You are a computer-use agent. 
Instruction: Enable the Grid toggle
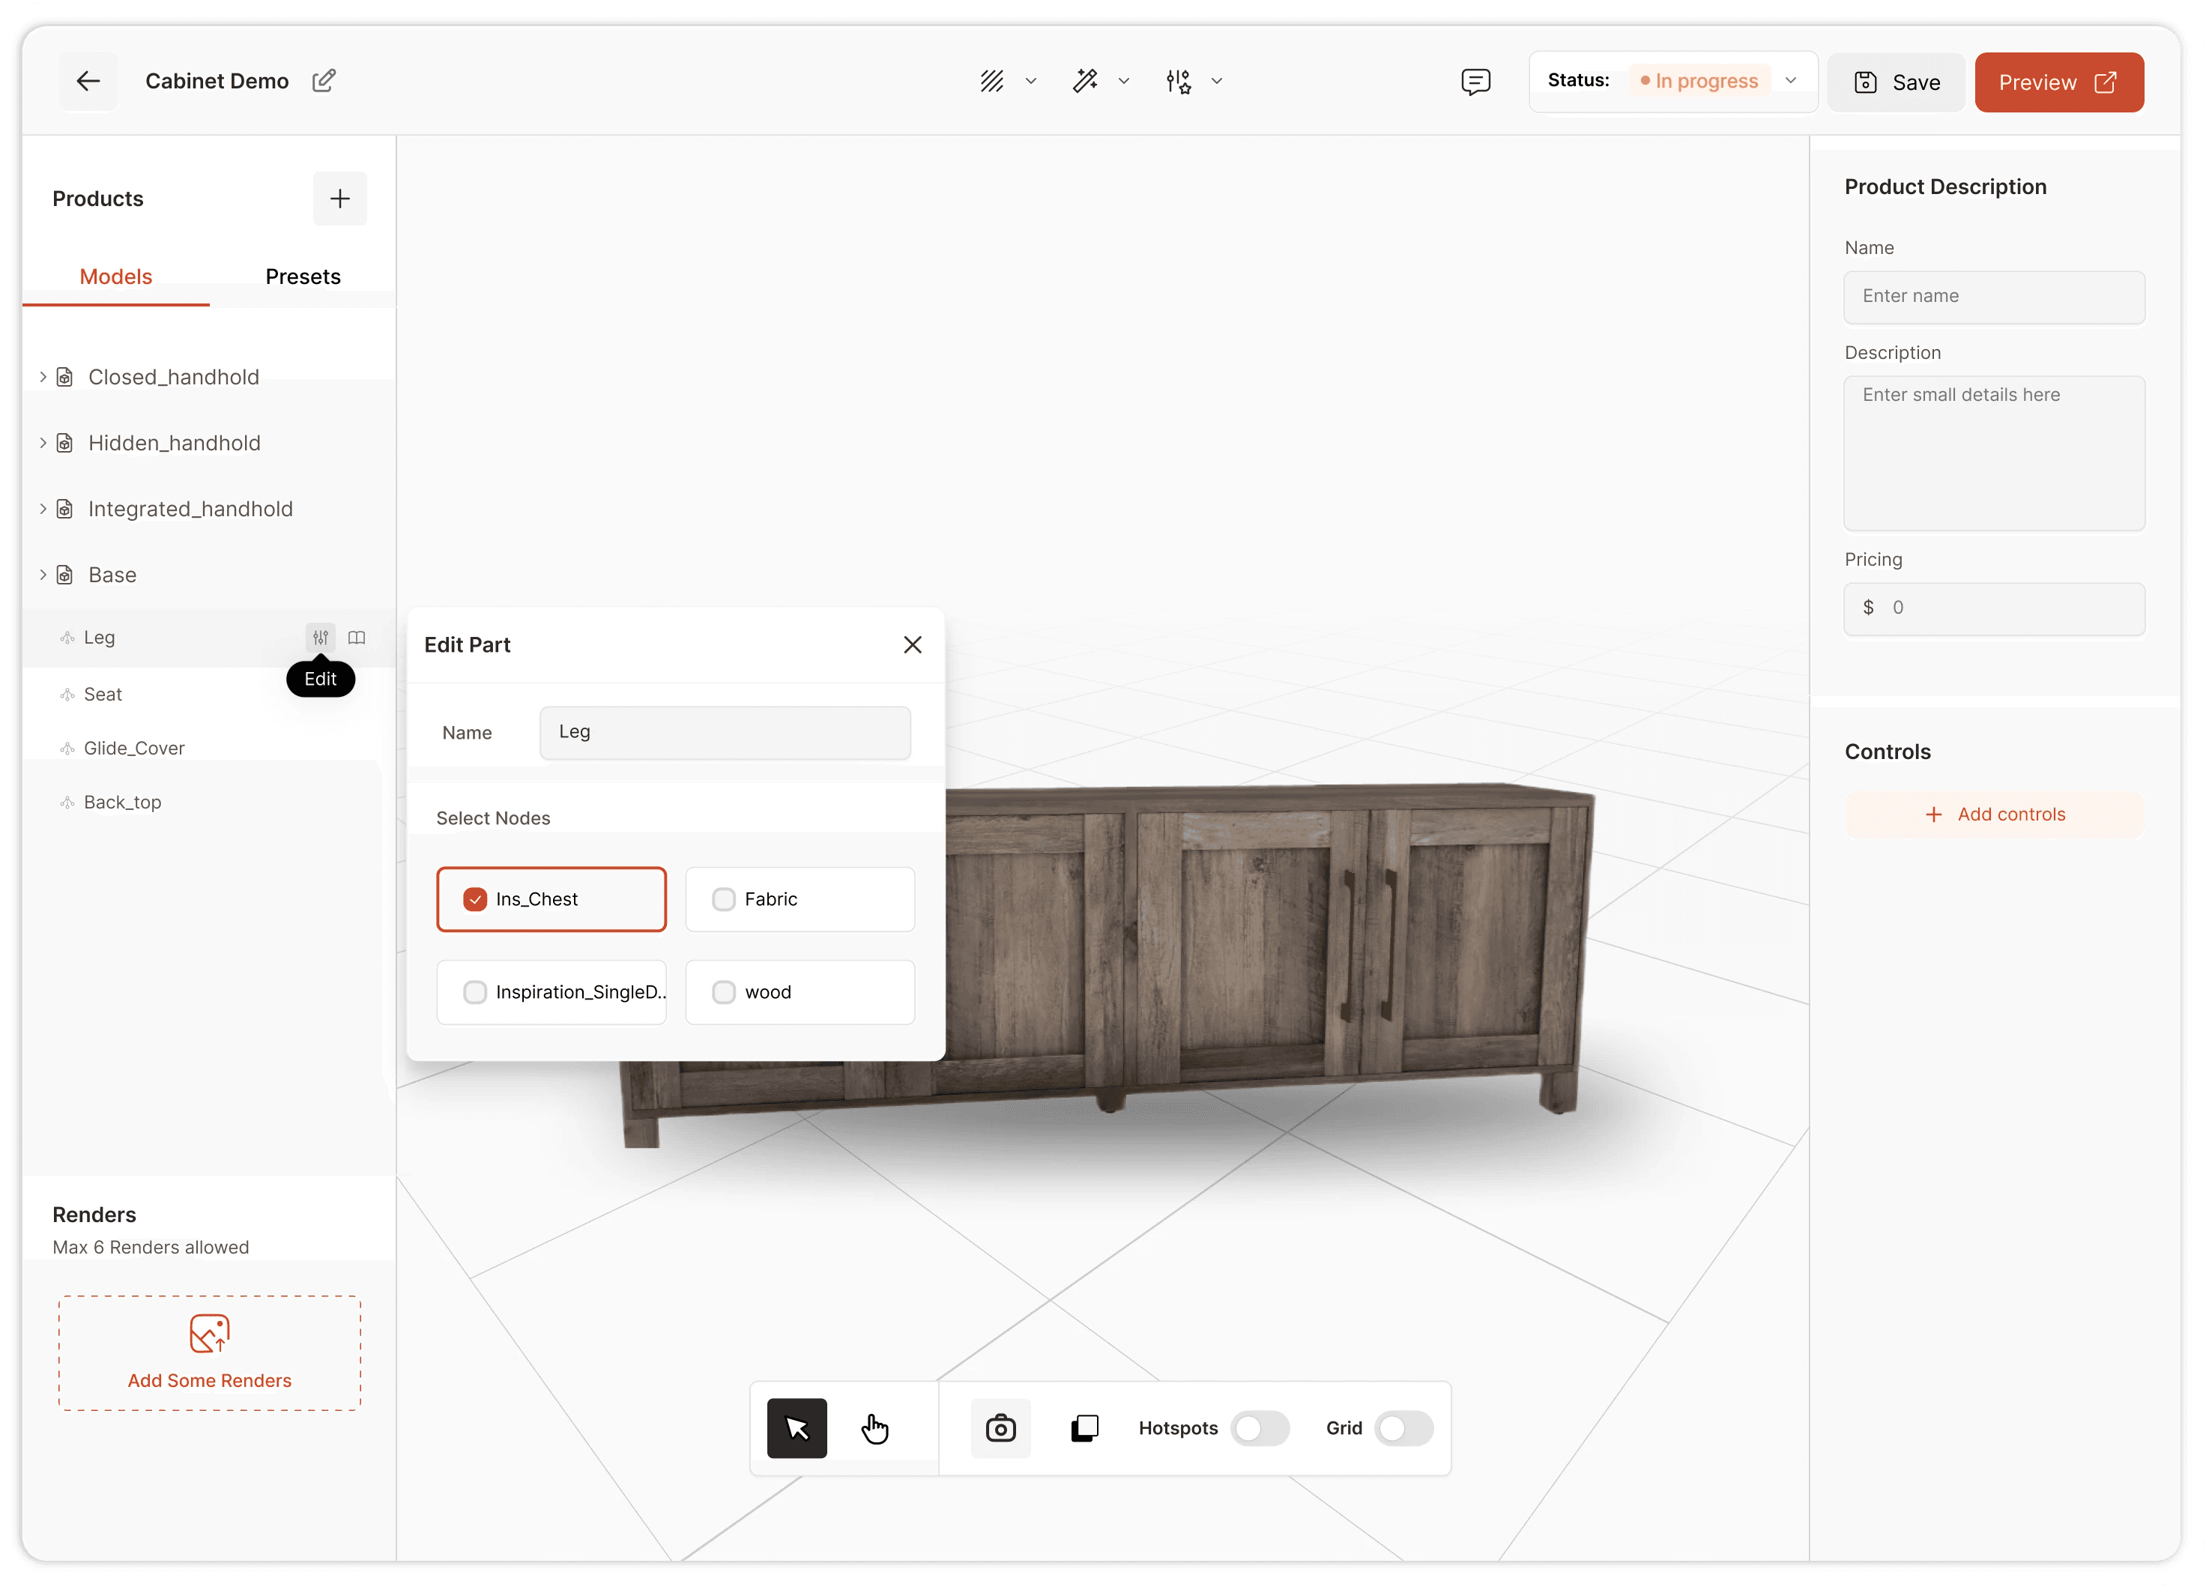click(x=1403, y=1427)
